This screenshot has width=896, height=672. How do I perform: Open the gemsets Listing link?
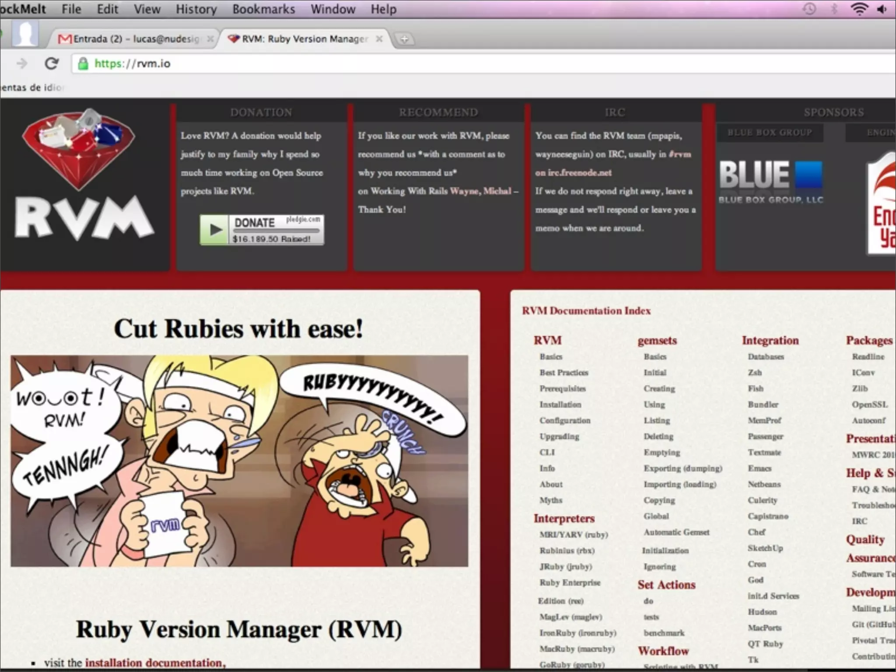(x=657, y=420)
